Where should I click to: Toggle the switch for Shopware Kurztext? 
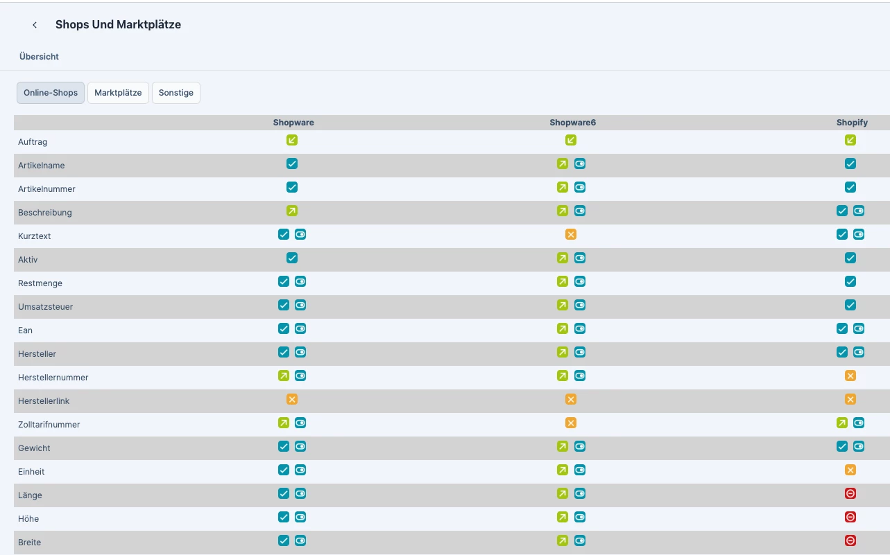pos(300,235)
